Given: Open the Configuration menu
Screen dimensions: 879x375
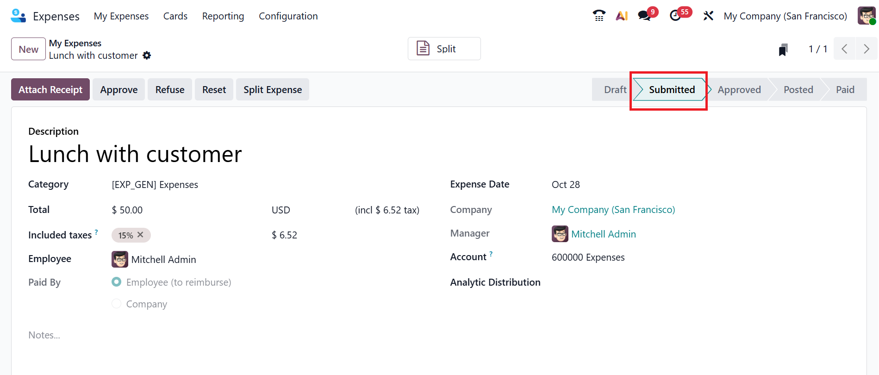Looking at the screenshot, I should click(288, 16).
